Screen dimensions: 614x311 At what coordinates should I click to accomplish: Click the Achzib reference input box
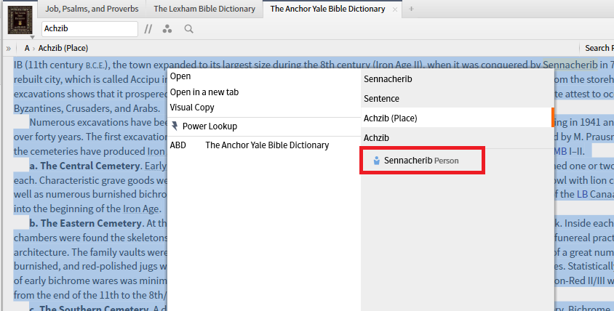point(89,29)
